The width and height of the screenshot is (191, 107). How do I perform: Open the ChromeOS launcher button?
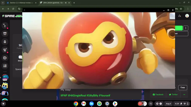[3, 104]
